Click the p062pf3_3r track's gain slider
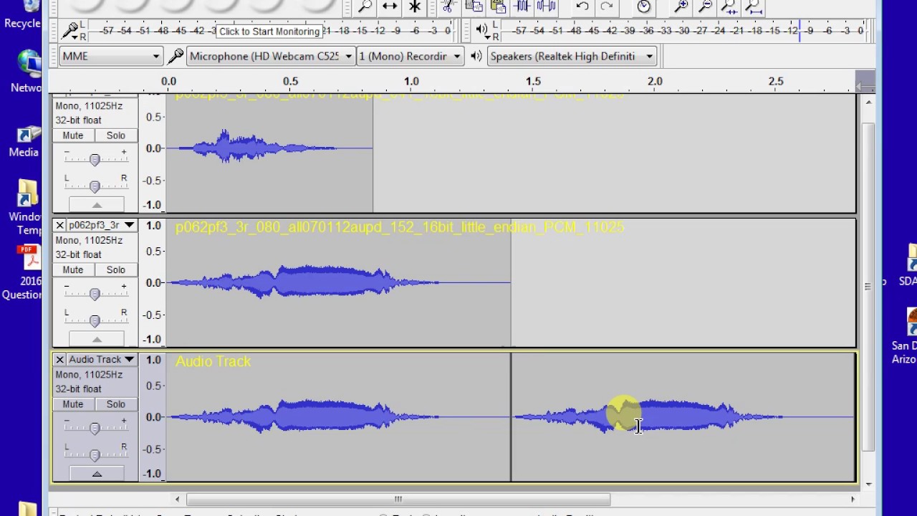 click(95, 294)
